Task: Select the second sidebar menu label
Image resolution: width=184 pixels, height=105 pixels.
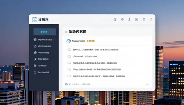Action: click(45, 46)
